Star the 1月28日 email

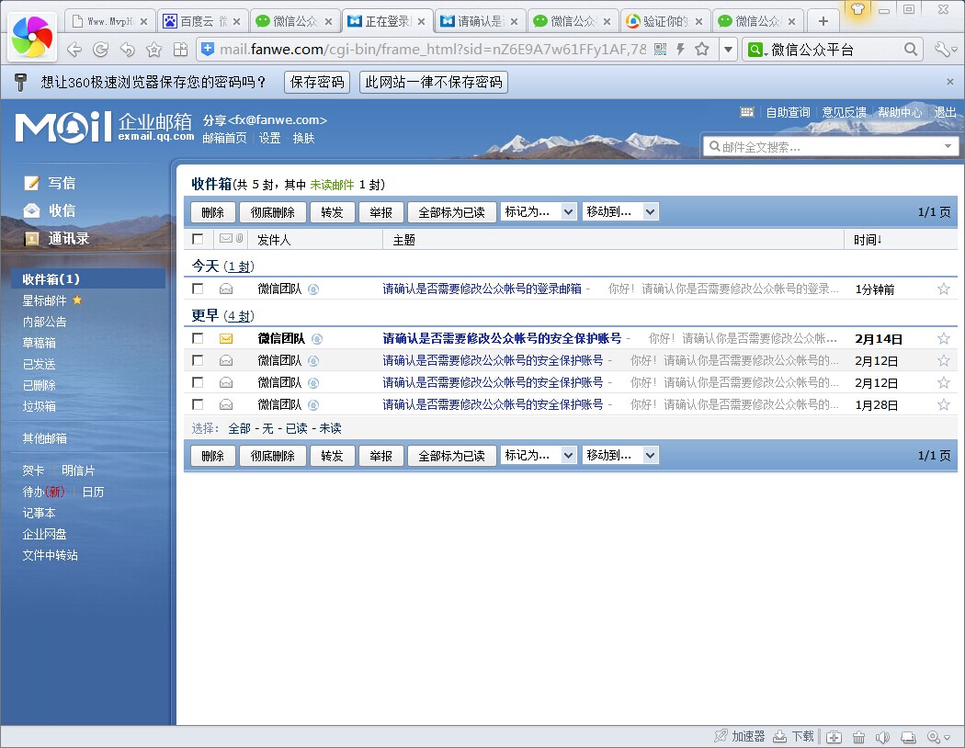coord(944,404)
